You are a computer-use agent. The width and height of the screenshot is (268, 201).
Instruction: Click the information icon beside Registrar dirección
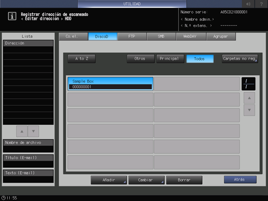pos(12,16)
